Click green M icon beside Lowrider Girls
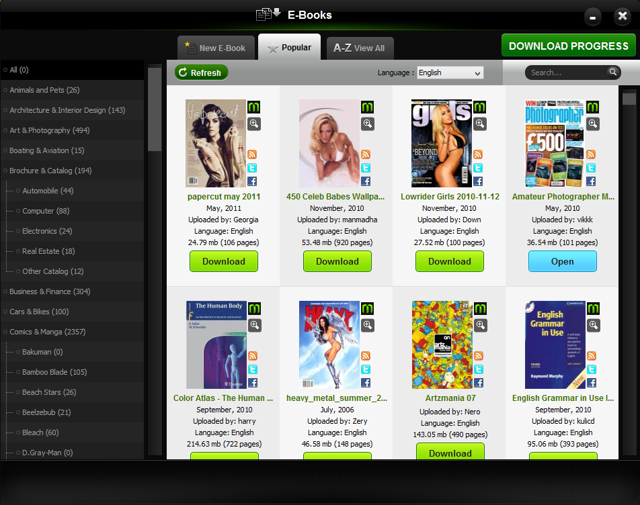This screenshot has width=640, height=505. 479,107
